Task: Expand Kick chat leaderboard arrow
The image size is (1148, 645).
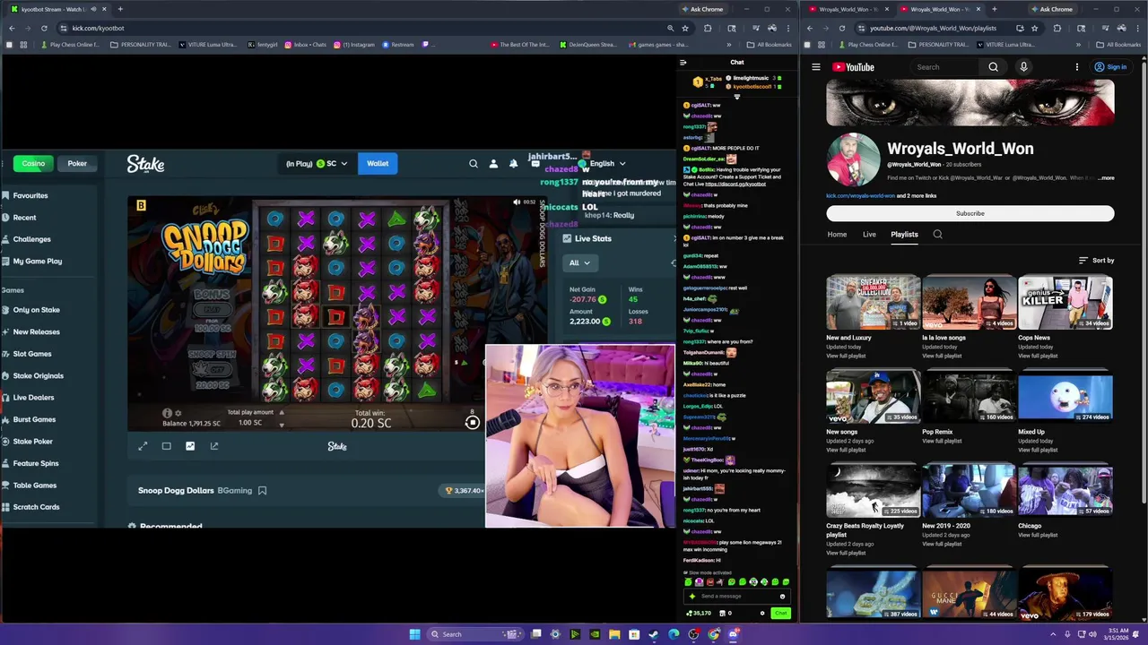Action: (737, 97)
